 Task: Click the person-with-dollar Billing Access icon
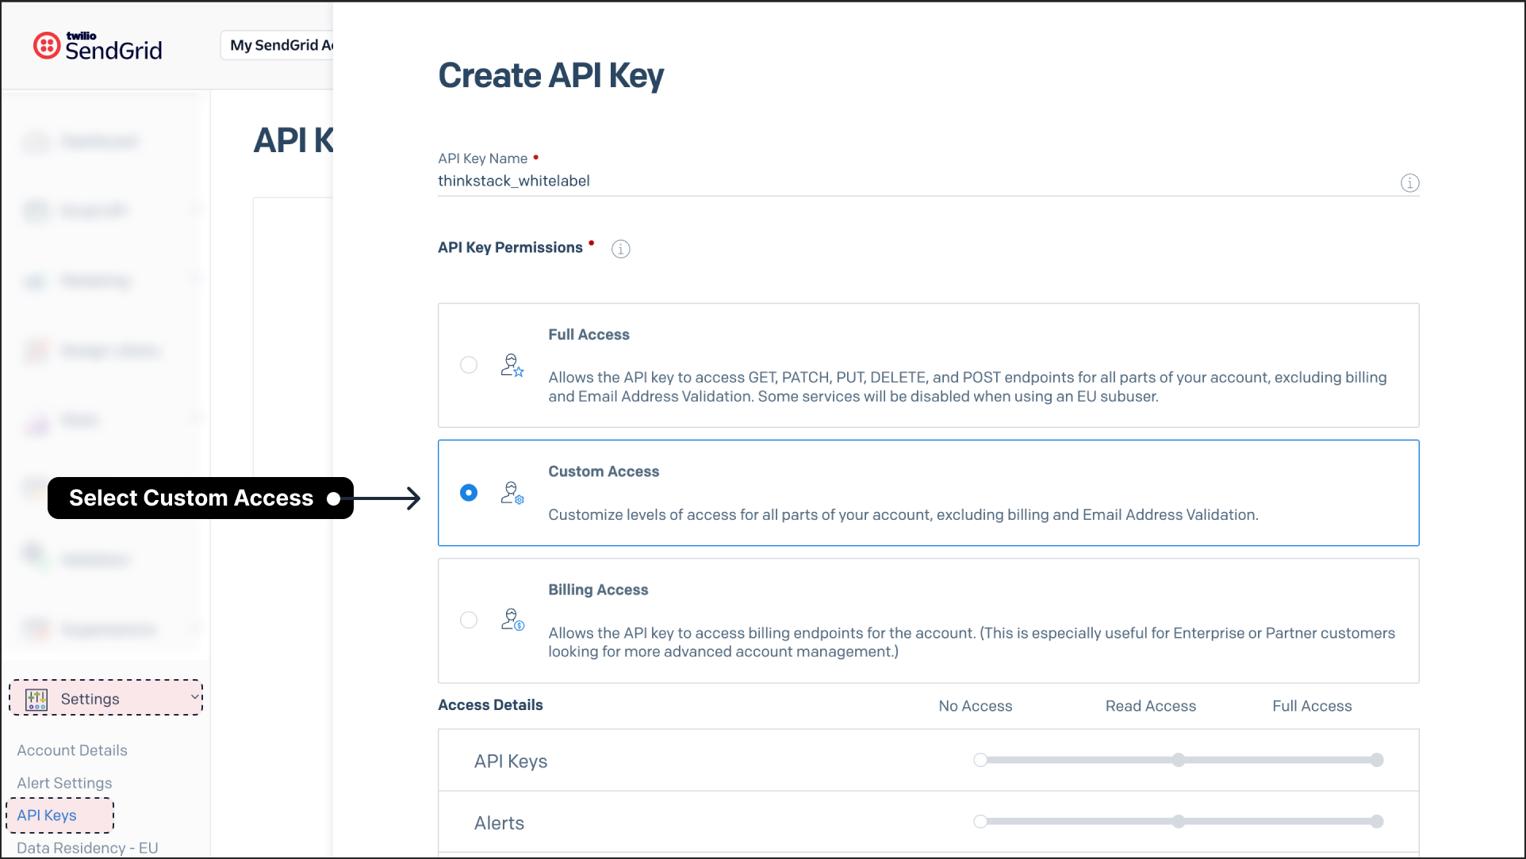[x=512, y=620]
